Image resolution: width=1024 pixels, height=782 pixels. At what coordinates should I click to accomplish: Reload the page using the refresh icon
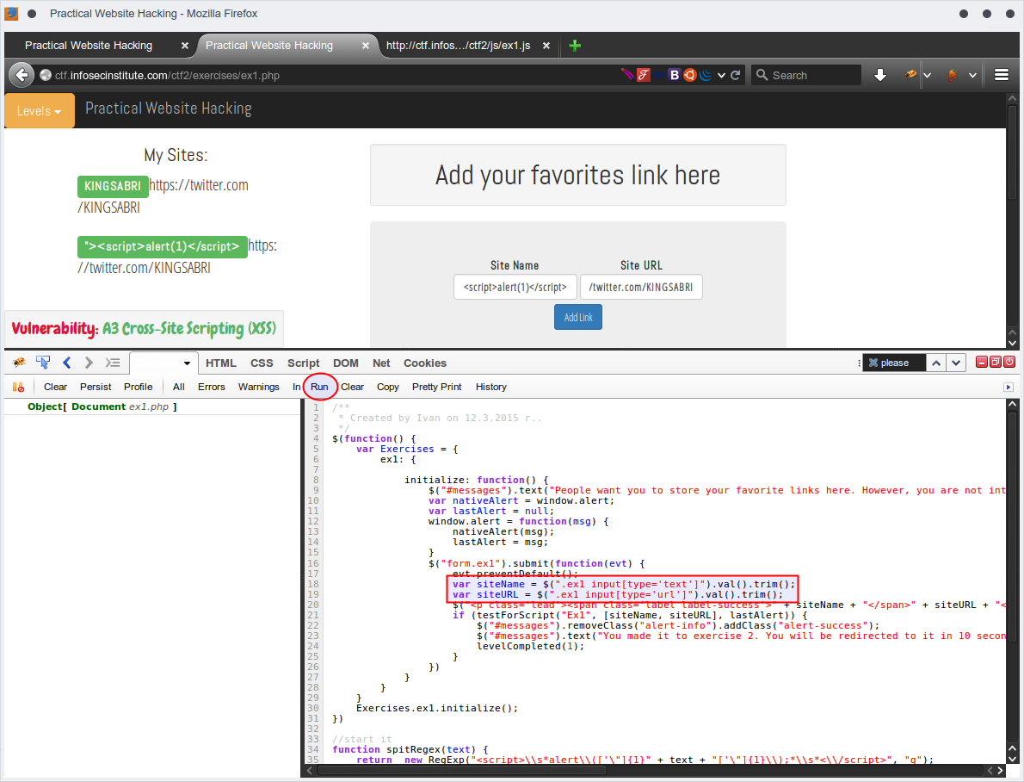(736, 75)
